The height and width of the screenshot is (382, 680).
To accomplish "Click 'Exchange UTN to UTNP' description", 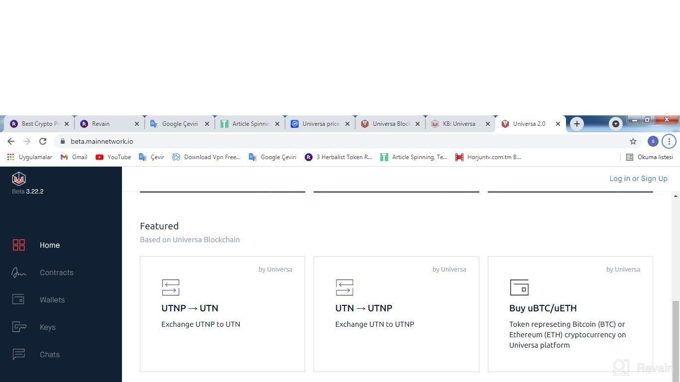I will (x=375, y=324).
